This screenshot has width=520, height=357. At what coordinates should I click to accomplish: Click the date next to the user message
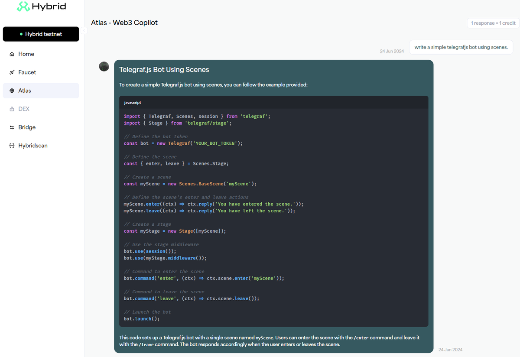(392, 51)
